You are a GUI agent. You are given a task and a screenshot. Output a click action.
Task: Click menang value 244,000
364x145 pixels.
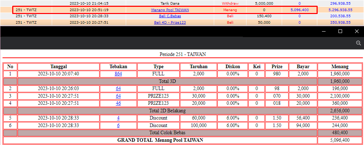(x=340, y=126)
